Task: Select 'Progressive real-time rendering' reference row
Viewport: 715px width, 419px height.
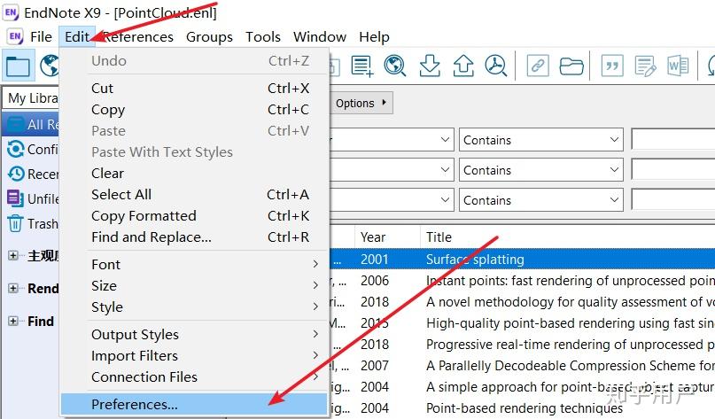Action: pos(523,345)
